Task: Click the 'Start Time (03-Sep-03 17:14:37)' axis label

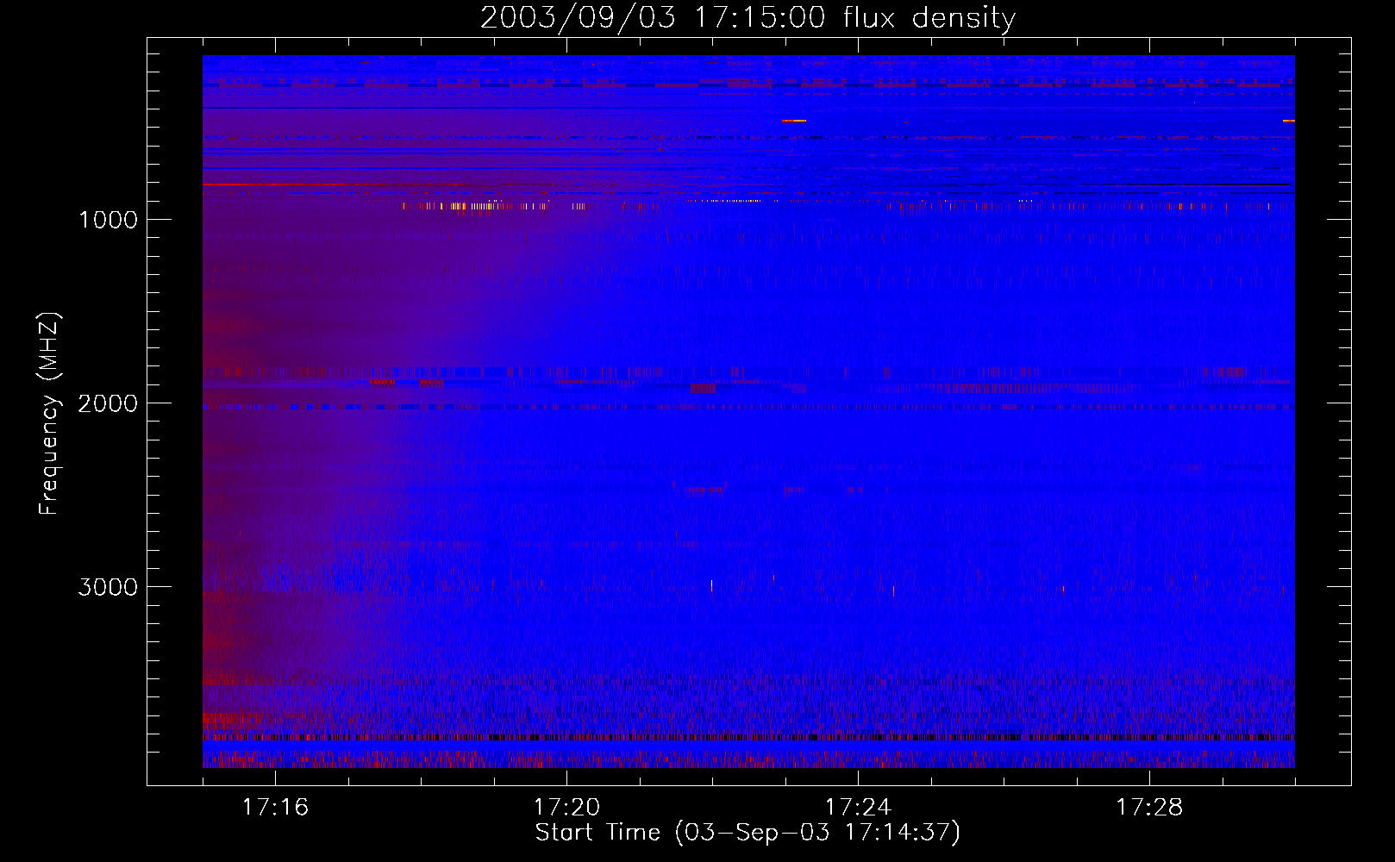Action: click(x=748, y=833)
